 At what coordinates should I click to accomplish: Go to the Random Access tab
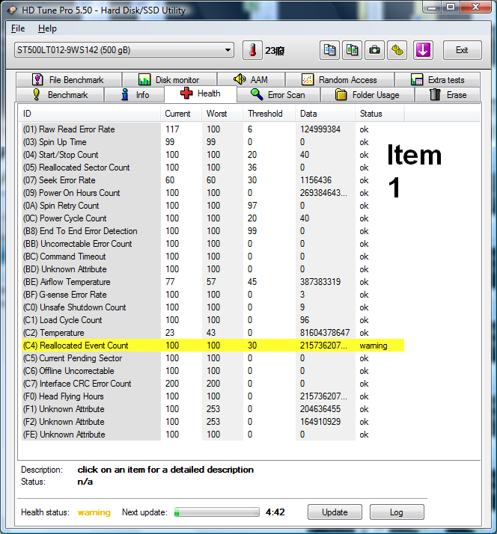point(339,80)
